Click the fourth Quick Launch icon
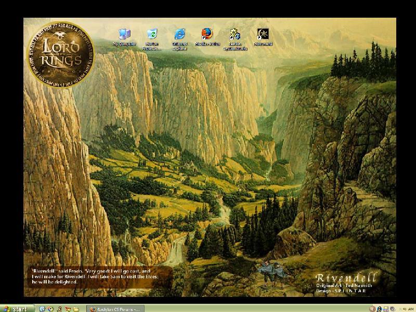416x312 pixels. coord(67,308)
